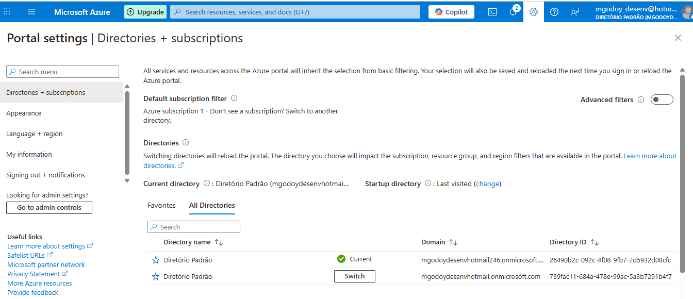
Task: Select the All Directories tab
Action: point(212,205)
